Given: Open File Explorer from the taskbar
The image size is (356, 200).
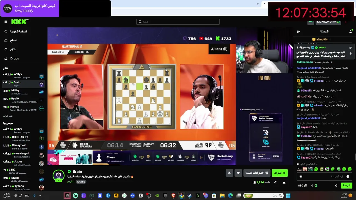Looking at the screenshot, I should click(222, 196).
